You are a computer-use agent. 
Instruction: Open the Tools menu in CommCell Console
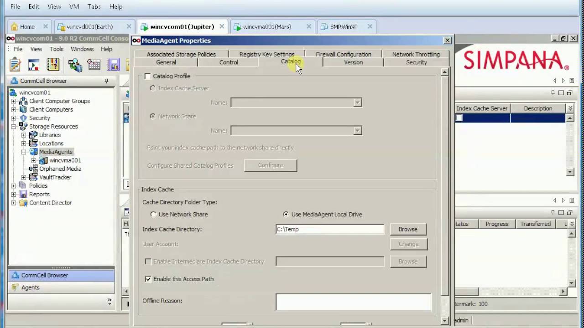point(57,49)
